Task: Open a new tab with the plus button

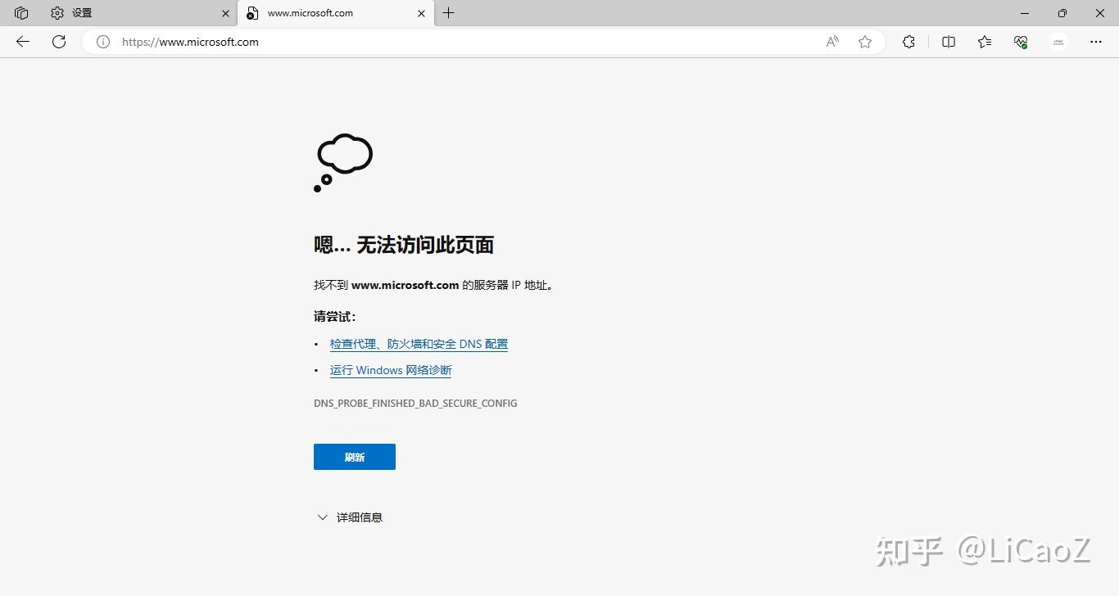Action: [x=447, y=12]
